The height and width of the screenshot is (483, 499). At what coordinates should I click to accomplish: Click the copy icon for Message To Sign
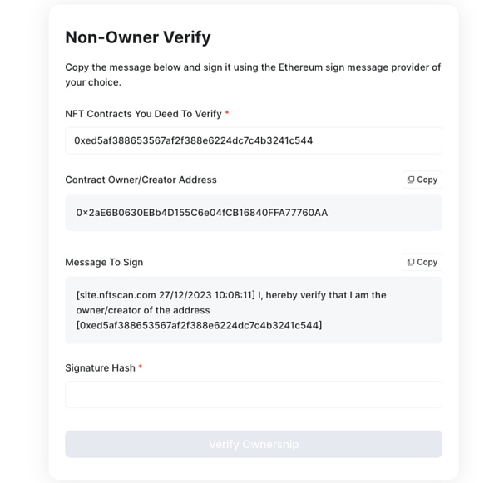(411, 262)
